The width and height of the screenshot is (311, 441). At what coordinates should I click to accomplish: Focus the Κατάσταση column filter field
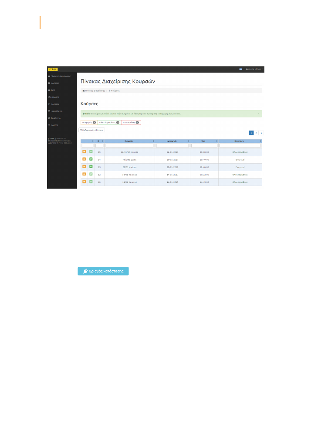tap(240, 146)
